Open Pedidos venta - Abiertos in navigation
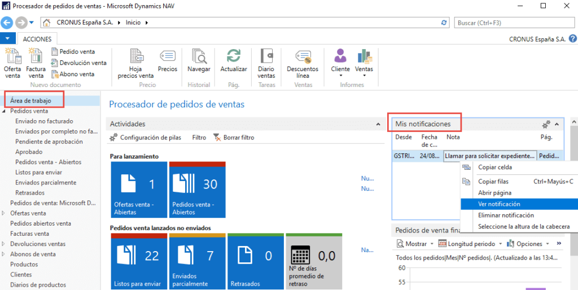The image size is (578, 290). 49,162
